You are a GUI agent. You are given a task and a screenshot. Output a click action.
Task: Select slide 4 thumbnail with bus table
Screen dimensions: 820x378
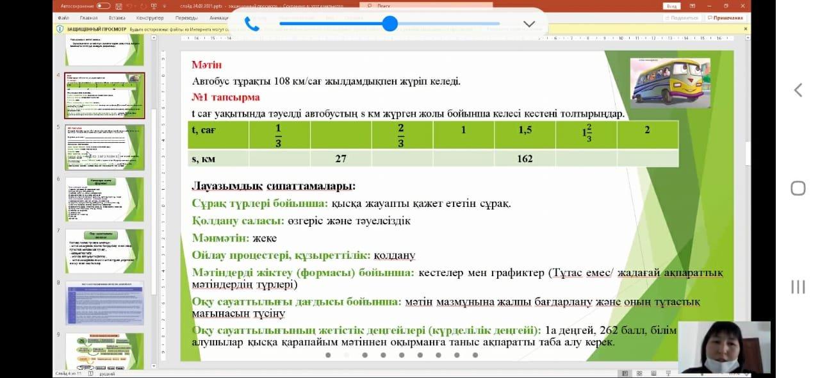(x=104, y=95)
